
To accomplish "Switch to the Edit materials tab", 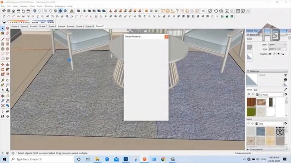I will (x=256, y=90).
